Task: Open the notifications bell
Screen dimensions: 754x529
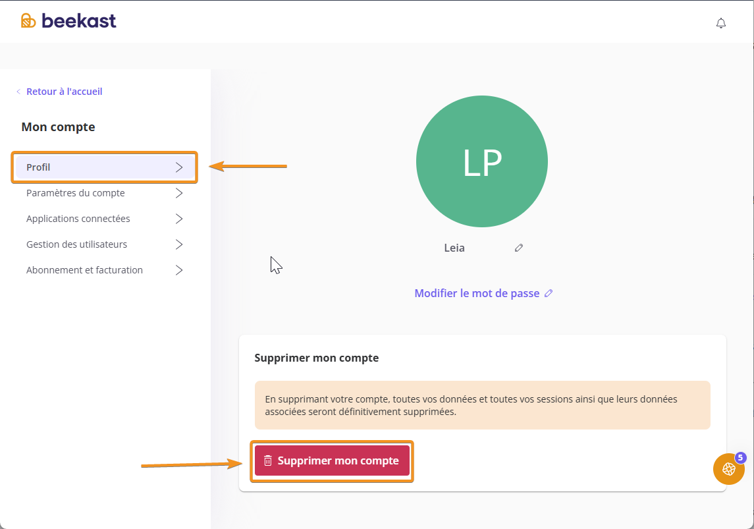Action: pos(721,23)
